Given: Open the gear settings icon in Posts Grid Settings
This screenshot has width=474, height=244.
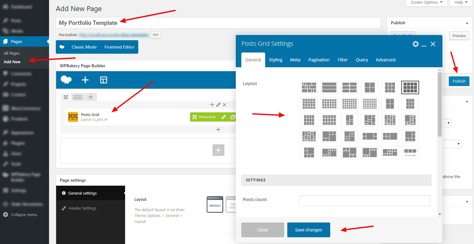Looking at the screenshot, I should (x=415, y=44).
